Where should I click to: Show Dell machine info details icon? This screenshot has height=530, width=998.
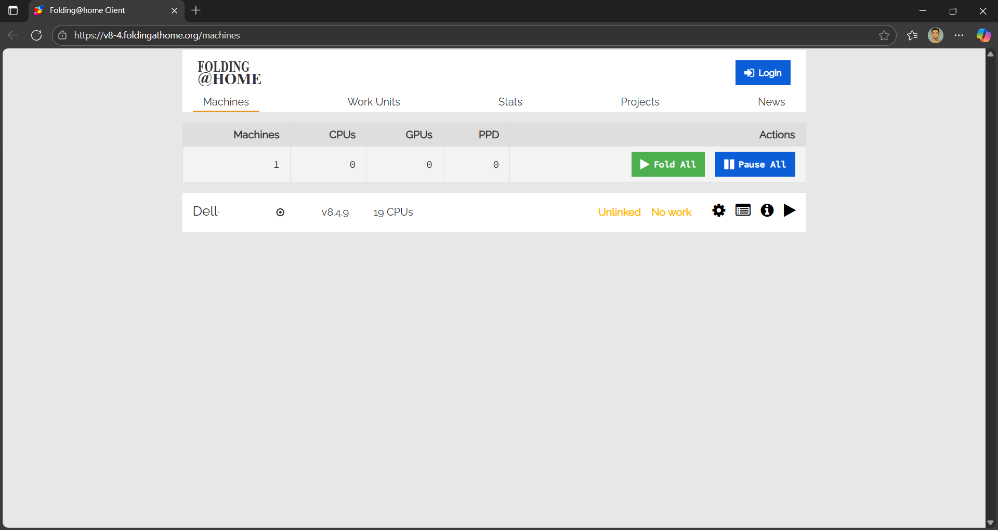[767, 210]
